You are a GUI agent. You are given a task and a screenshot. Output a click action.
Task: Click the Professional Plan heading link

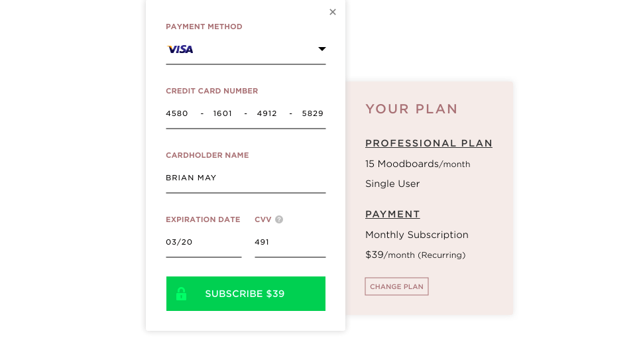428,143
